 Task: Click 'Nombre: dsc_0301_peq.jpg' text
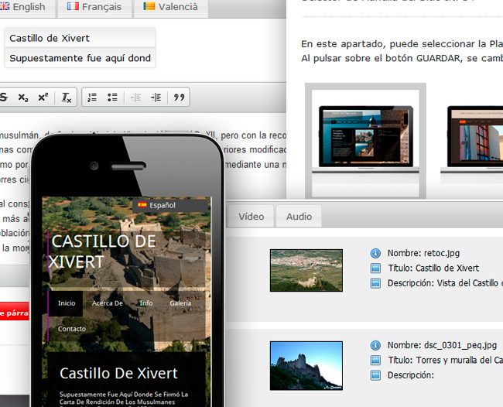coord(442,345)
